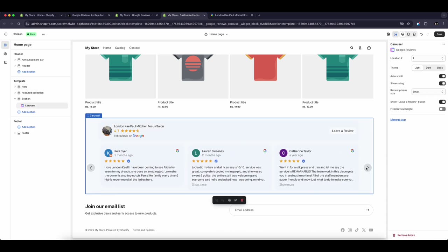Click the store cart bag icon

pyautogui.click(x=369, y=48)
